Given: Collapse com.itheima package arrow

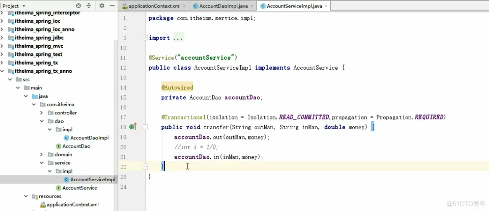Looking at the screenshot, I should click(x=34, y=104).
